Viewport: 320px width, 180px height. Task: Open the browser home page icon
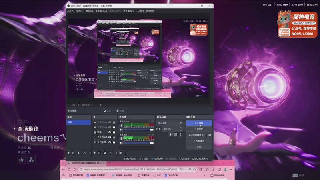pyautogui.click(x=75, y=170)
